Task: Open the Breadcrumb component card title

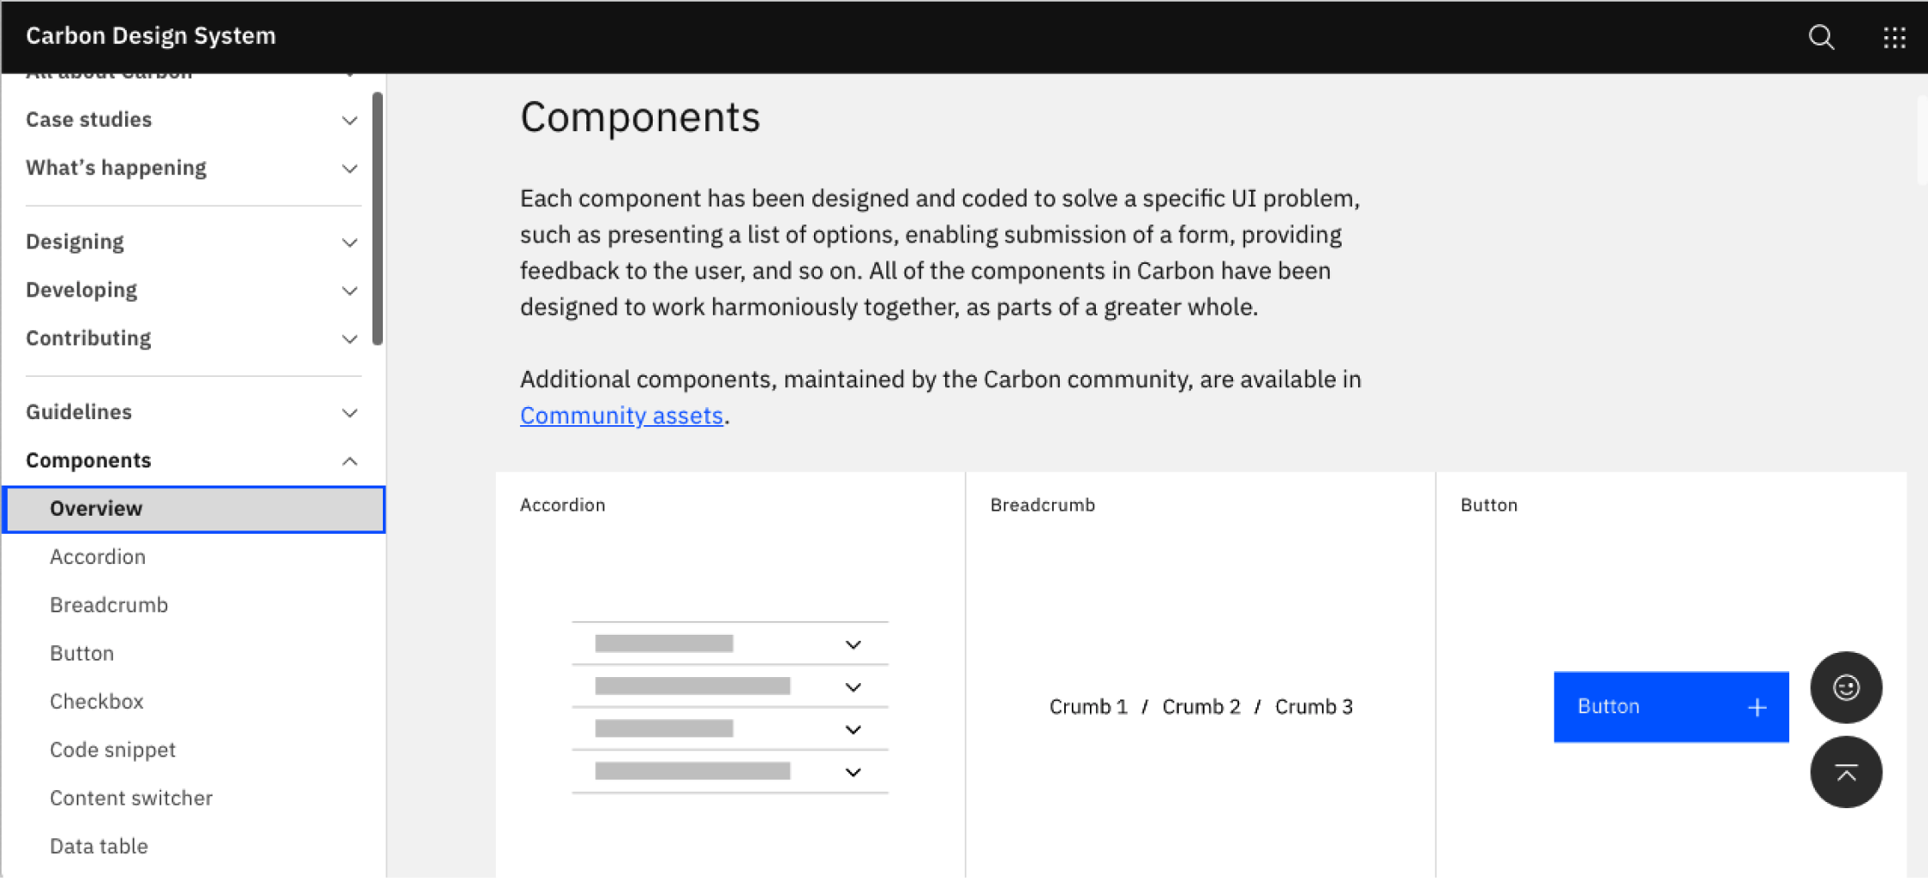Action: [1042, 505]
